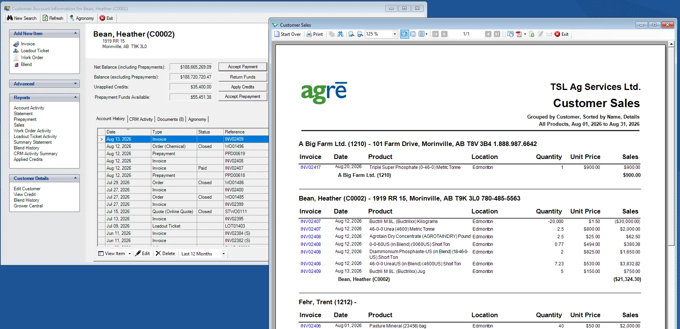
Task: Refresh the customer account information
Action: [53, 18]
